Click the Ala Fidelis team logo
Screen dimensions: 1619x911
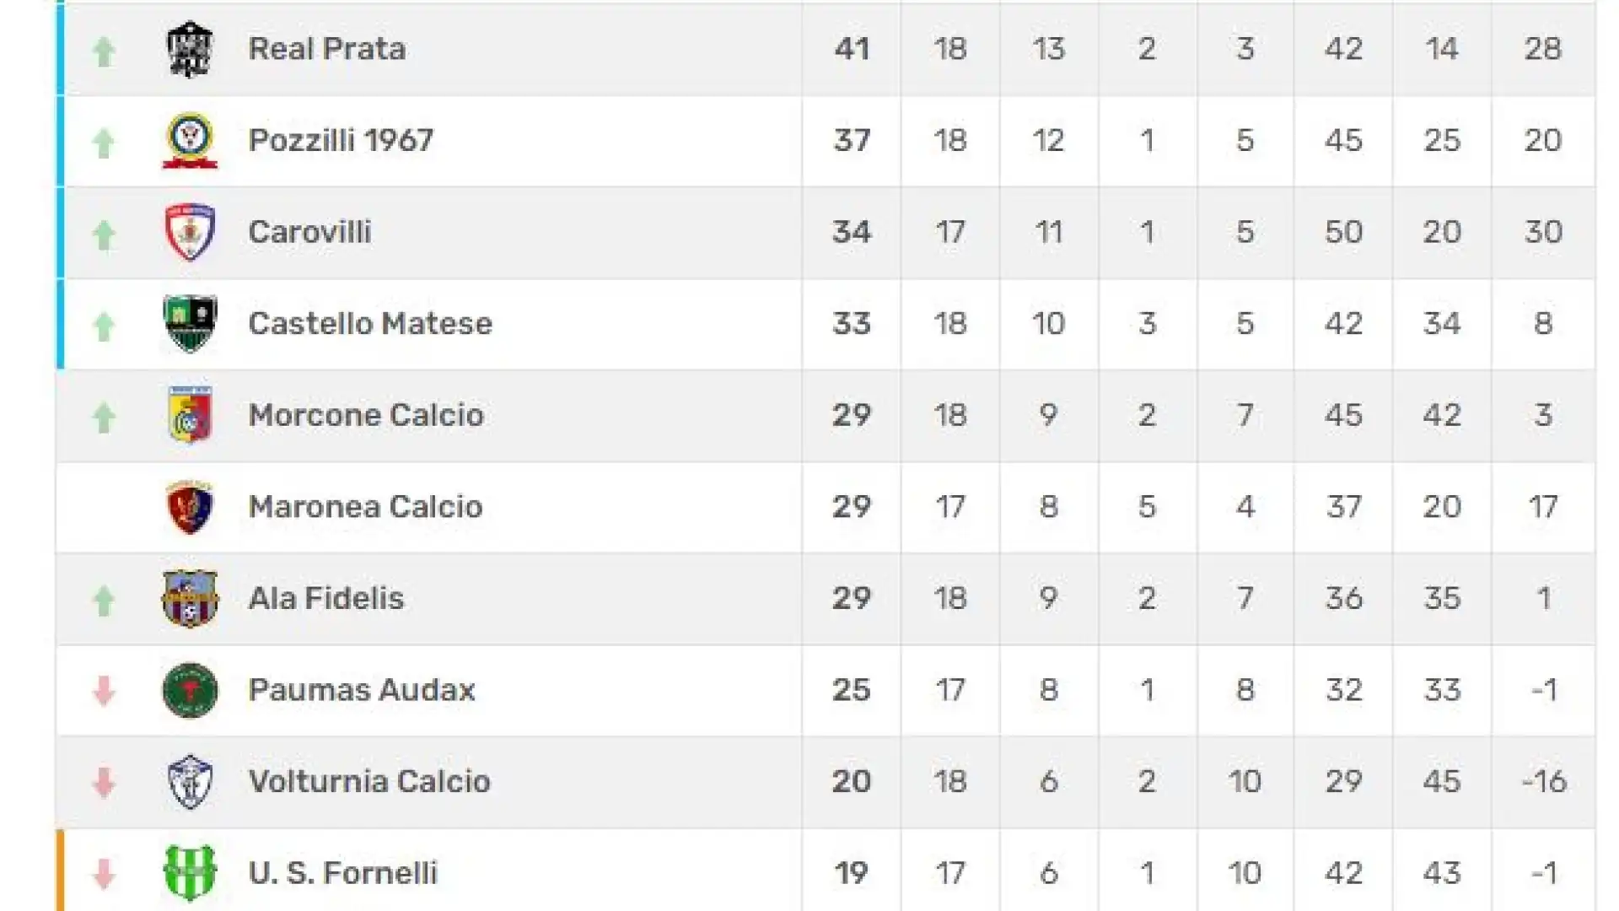tap(190, 598)
